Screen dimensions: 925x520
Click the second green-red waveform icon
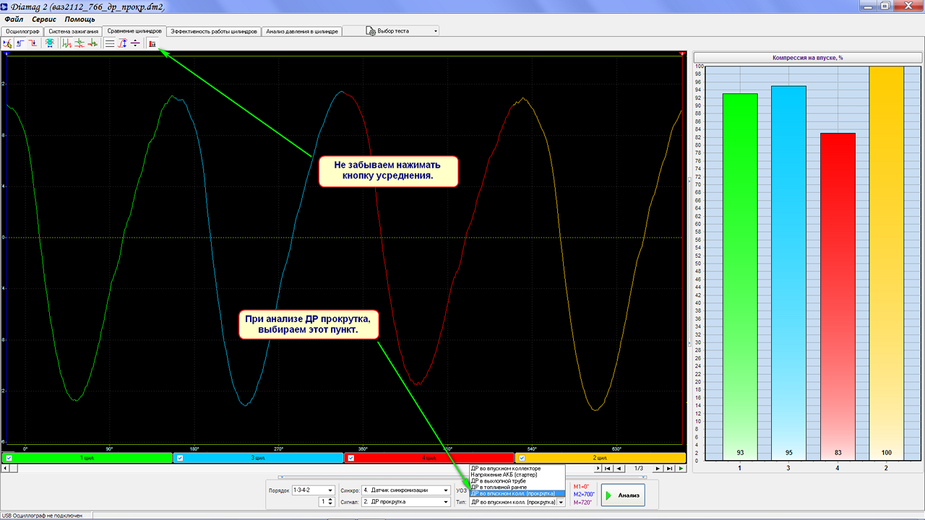[x=79, y=43]
